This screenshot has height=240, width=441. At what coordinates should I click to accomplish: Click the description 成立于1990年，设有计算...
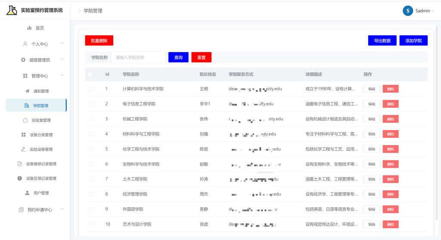pos(330,89)
